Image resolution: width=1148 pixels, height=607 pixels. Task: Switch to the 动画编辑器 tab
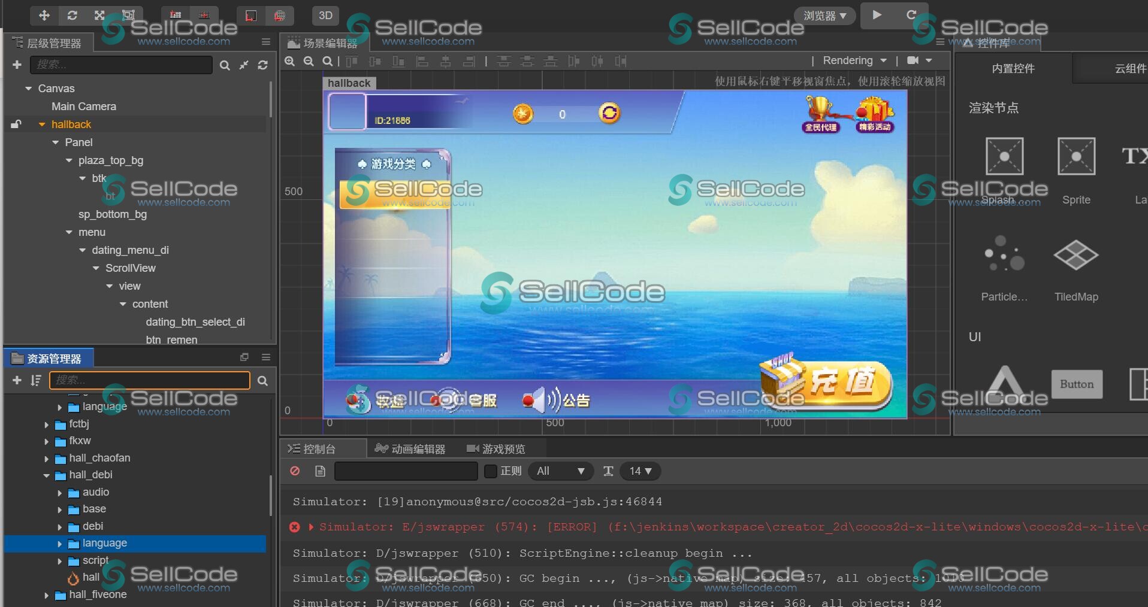410,449
